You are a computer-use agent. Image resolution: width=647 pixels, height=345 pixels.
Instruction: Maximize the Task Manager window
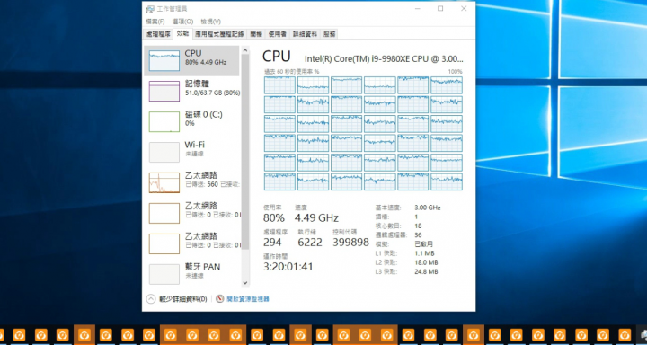(x=440, y=9)
